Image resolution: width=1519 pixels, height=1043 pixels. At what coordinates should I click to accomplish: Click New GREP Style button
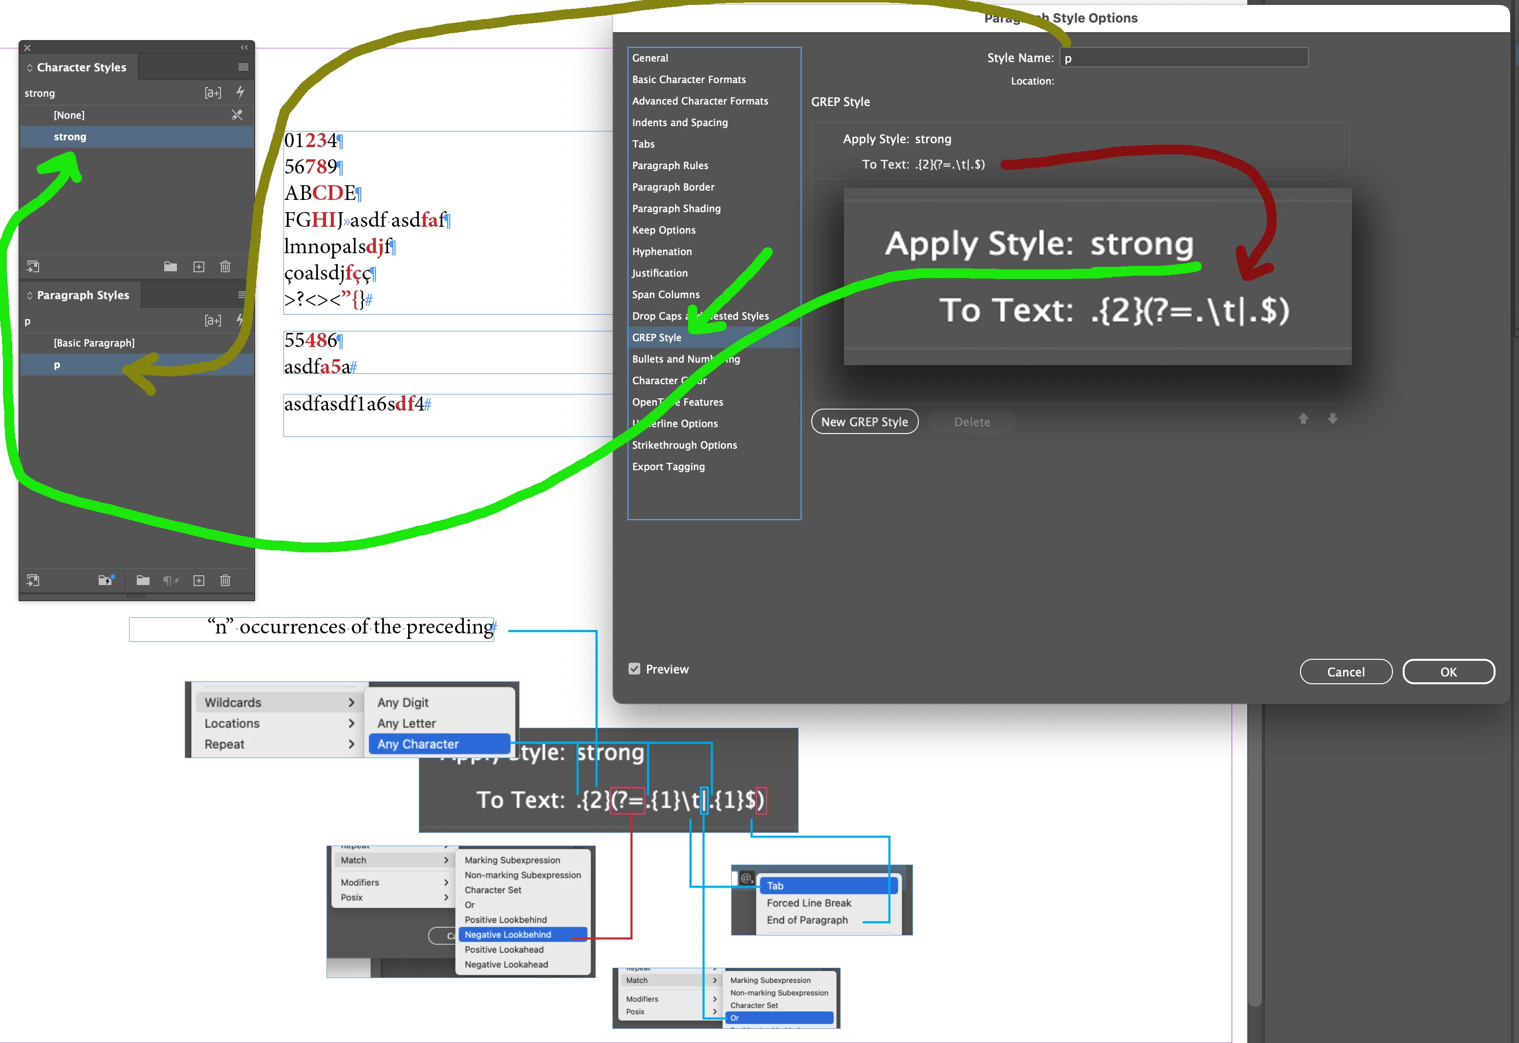[x=864, y=421]
